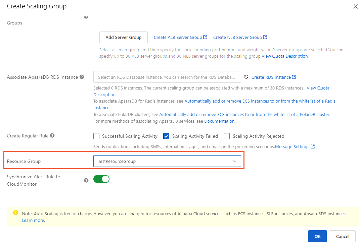Click the yellow warning note icon
Viewport: 359px width, 243px height.
coord(15,213)
